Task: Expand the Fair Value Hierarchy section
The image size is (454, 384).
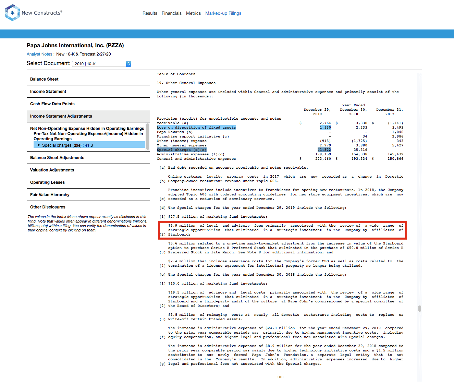Action: (x=88, y=195)
